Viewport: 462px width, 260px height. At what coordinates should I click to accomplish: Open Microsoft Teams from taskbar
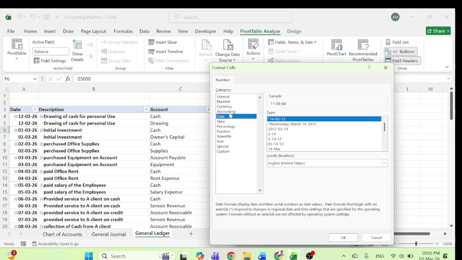215,256
